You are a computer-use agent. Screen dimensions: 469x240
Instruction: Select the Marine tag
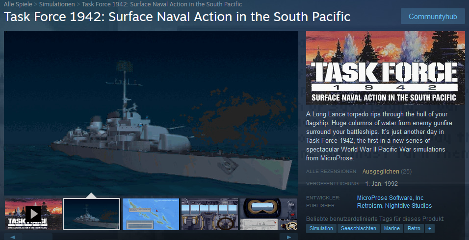pos(392,228)
